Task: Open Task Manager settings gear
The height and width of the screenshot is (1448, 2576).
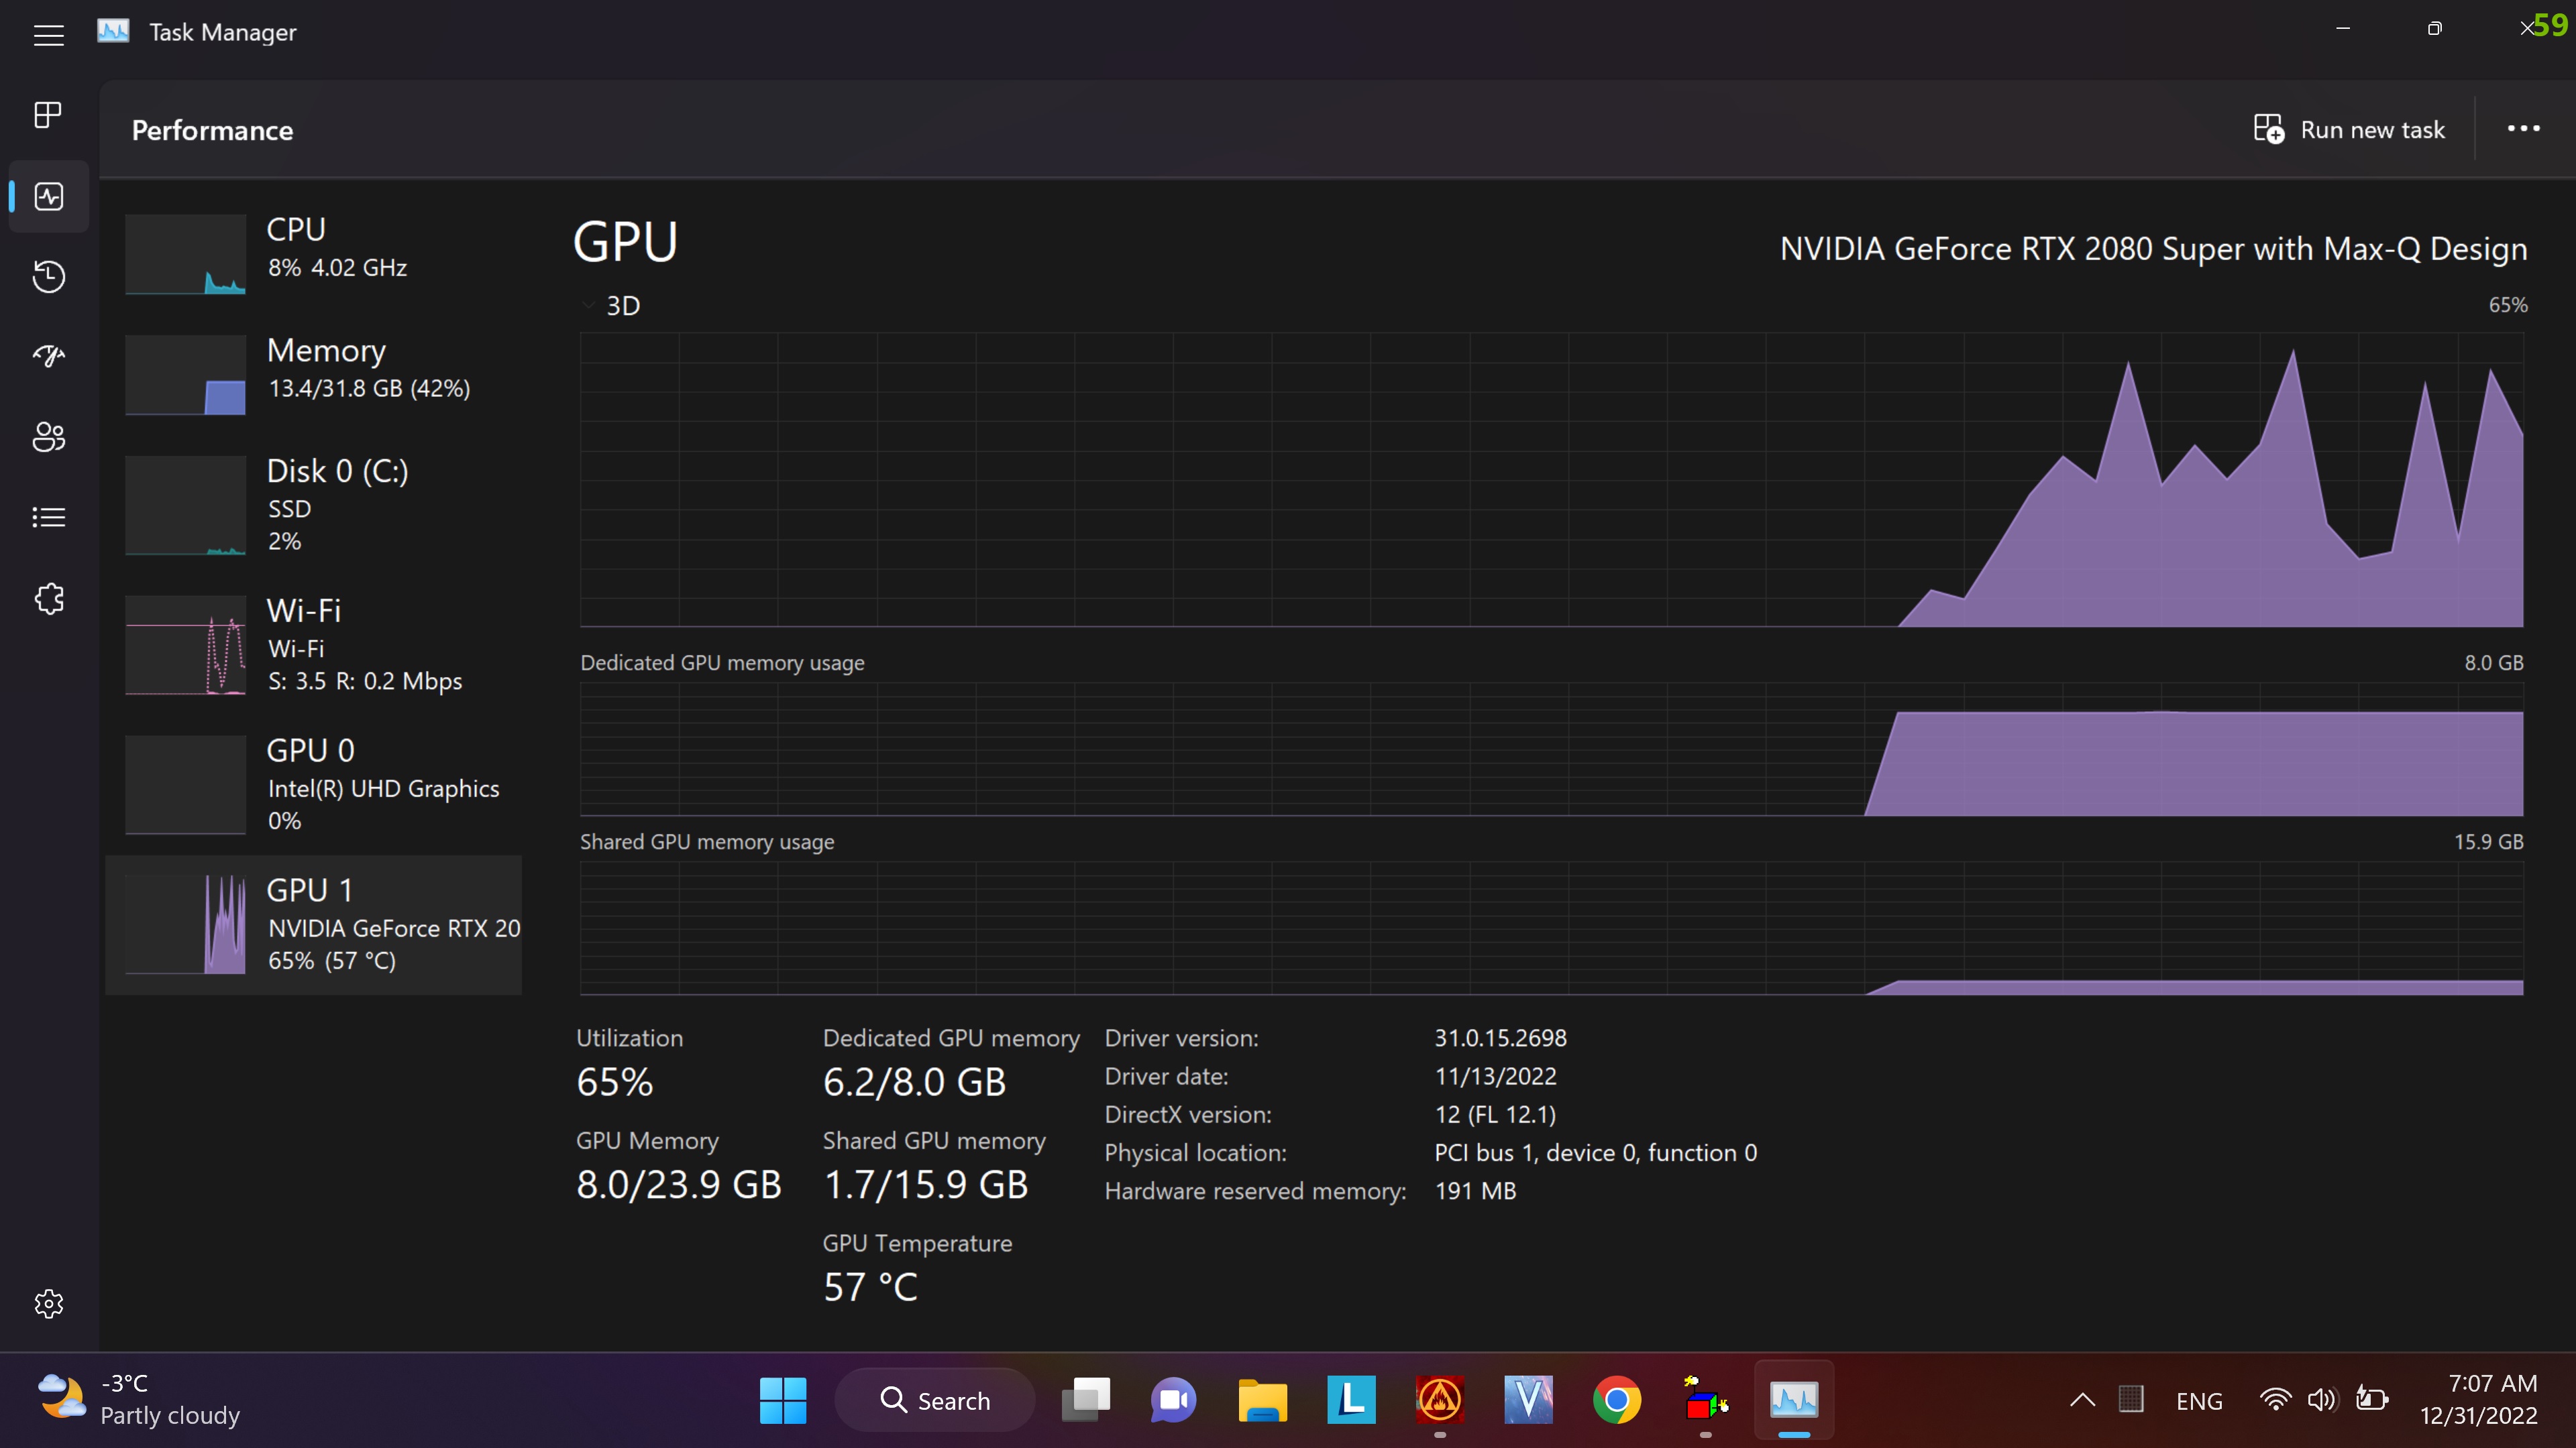Action: click(48, 1303)
